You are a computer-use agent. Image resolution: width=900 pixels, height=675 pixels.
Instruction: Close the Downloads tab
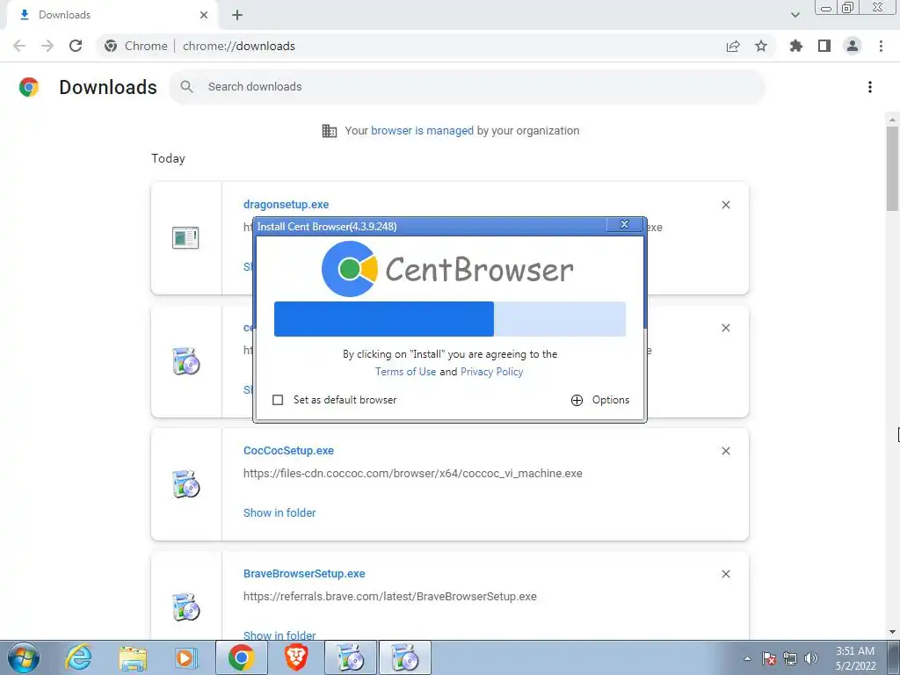(x=204, y=15)
